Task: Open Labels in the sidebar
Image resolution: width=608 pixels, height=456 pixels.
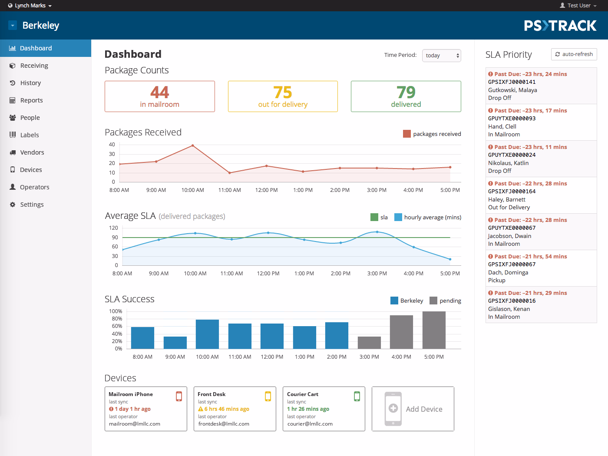Action: click(46, 135)
